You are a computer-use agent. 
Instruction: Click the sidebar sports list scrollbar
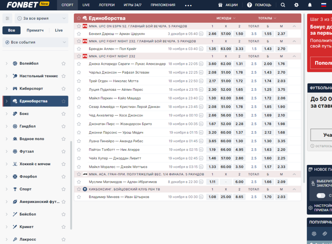coord(71,185)
